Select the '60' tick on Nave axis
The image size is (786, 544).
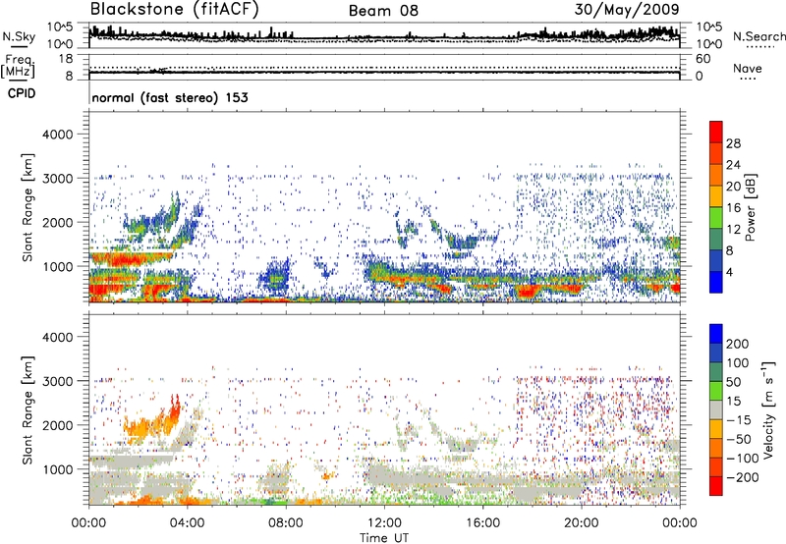(x=703, y=59)
